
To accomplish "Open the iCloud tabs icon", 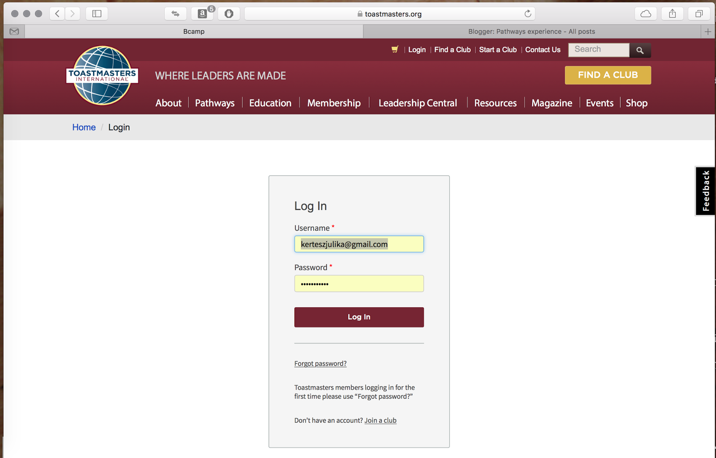I will [645, 13].
